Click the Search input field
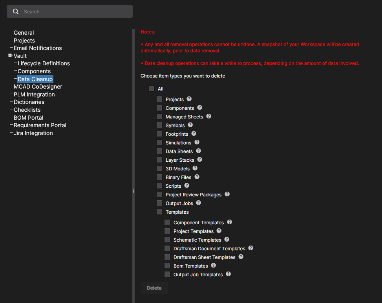This screenshot has height=303, width=382. (75, 12)
